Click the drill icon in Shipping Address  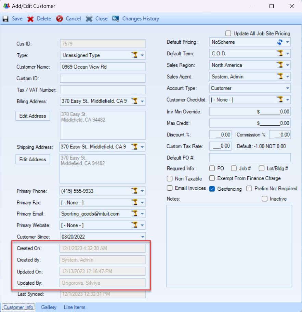(135, 147)
